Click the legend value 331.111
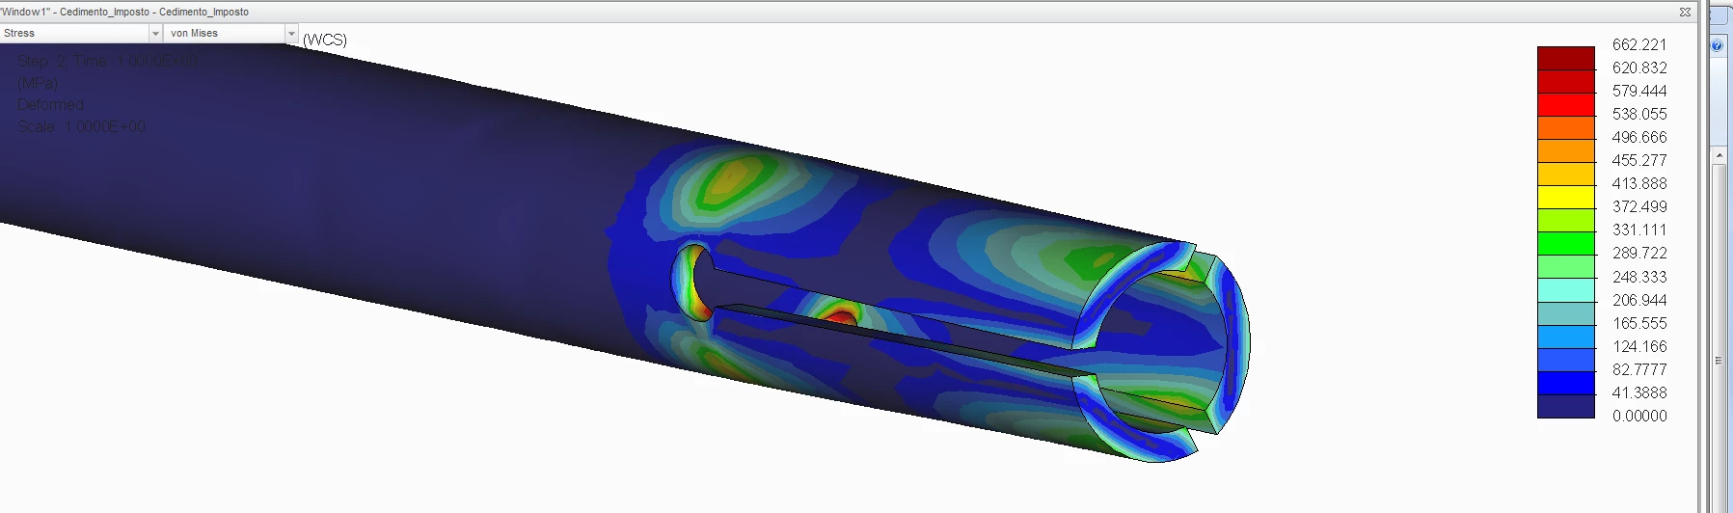1733x513 pixels. 1639,229
